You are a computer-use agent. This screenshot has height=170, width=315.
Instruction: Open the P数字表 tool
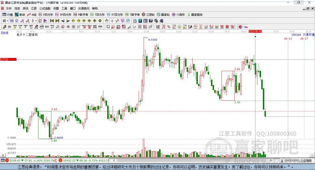(x=81, y=15)
